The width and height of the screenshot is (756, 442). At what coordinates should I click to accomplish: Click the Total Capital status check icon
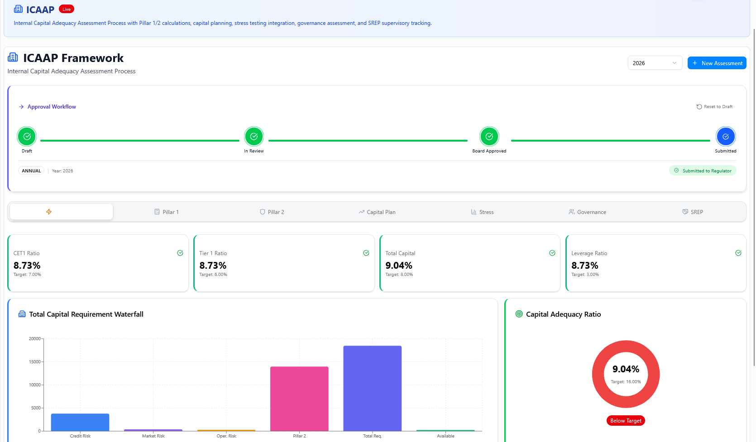[x=552, y=253]
